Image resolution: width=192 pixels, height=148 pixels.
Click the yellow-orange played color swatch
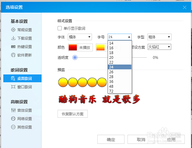click(101, 47)
